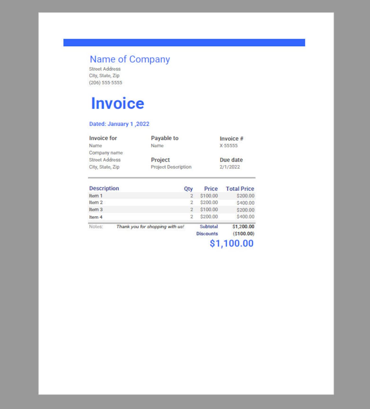Click the Subtotal label
Image resolution: width=370 pixels, height=409 pixels.
point(209,227)
